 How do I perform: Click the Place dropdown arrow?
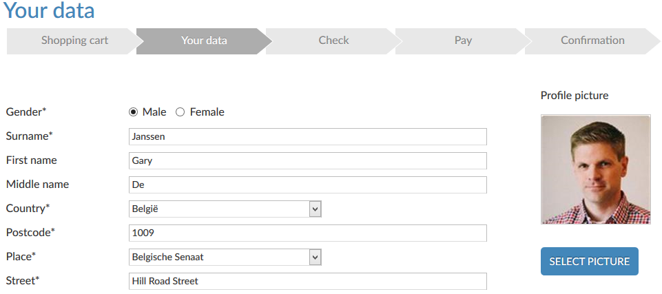click(315, 257)
